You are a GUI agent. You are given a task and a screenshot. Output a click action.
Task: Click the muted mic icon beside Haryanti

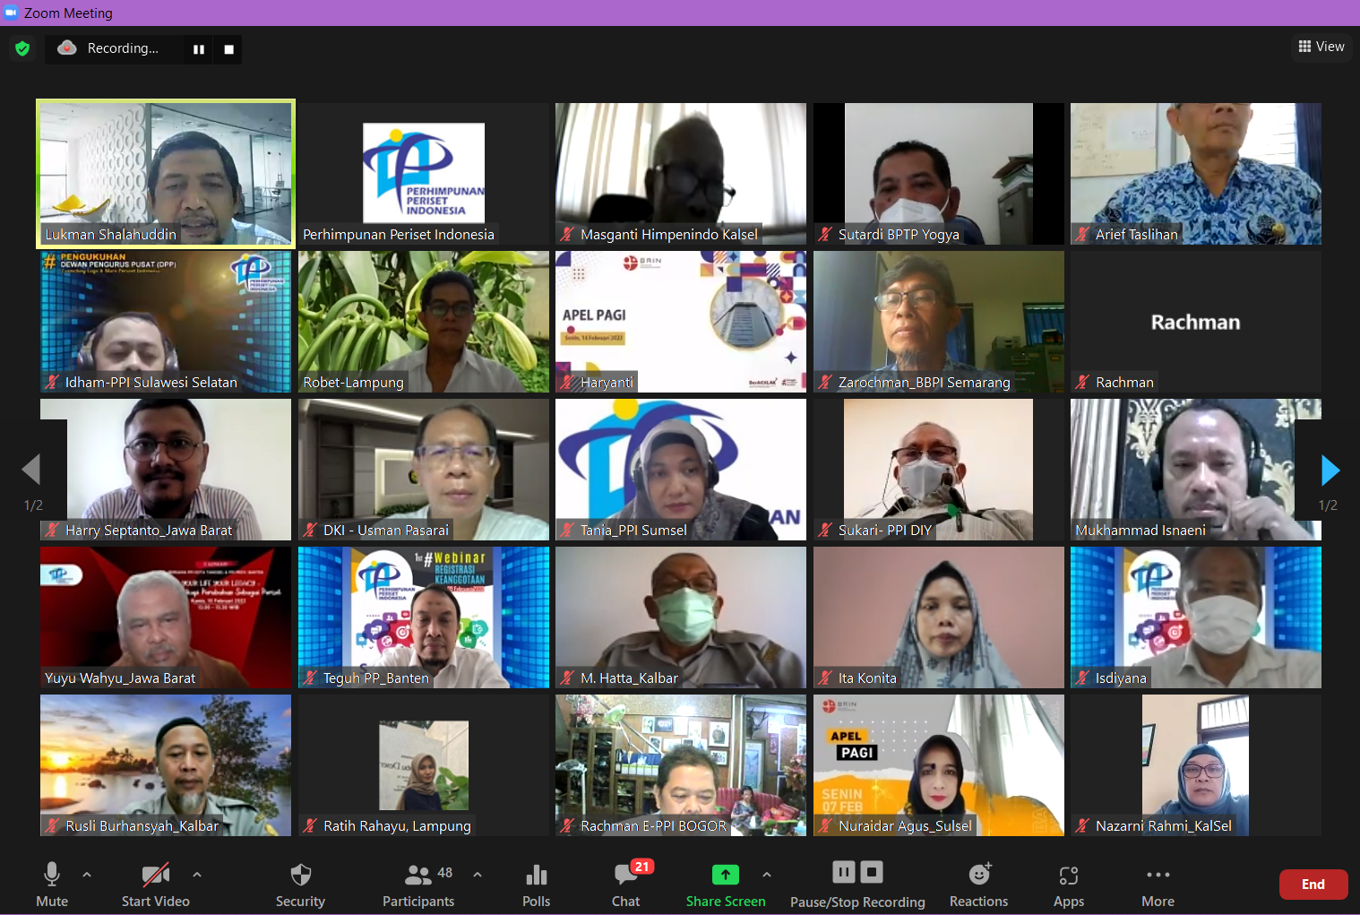[x=568, y=383]
